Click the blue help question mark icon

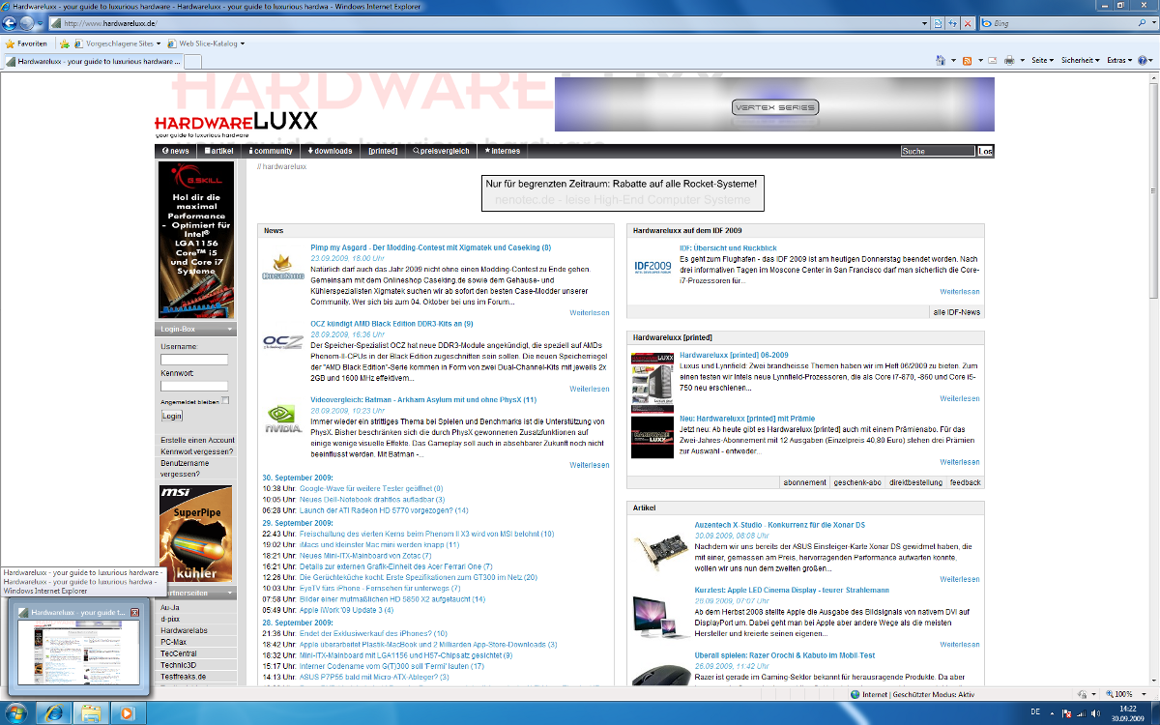pos(1143,60)
